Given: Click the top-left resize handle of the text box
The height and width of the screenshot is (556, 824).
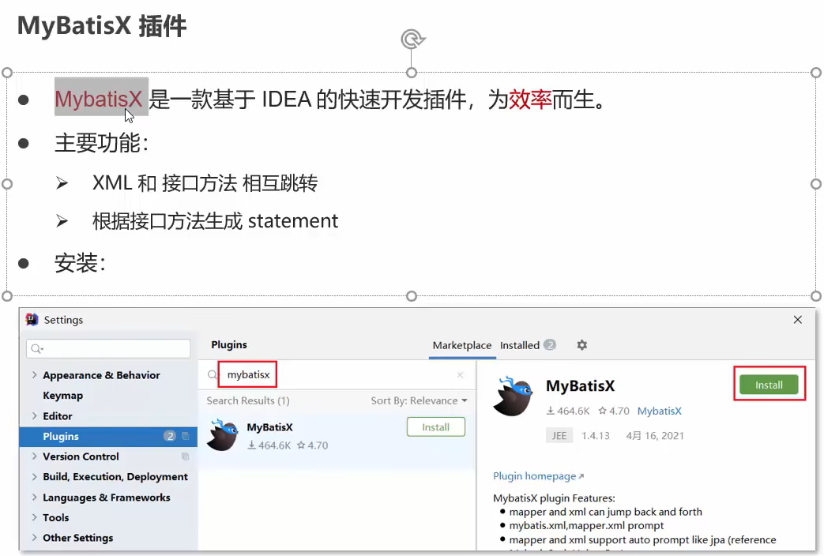Looking at the screenshot, I should coord(7,73).
